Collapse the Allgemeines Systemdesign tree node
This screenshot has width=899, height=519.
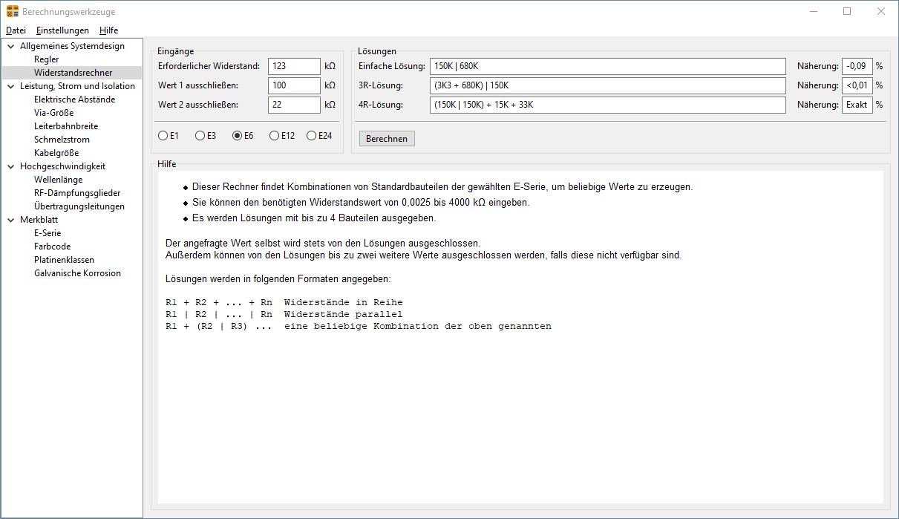(11, 46)
